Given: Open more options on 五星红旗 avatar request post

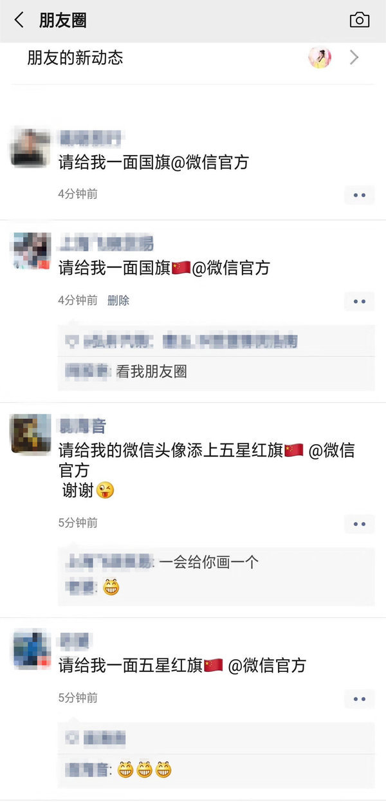Looking at the screenshot, I should [x=359, y=524].
